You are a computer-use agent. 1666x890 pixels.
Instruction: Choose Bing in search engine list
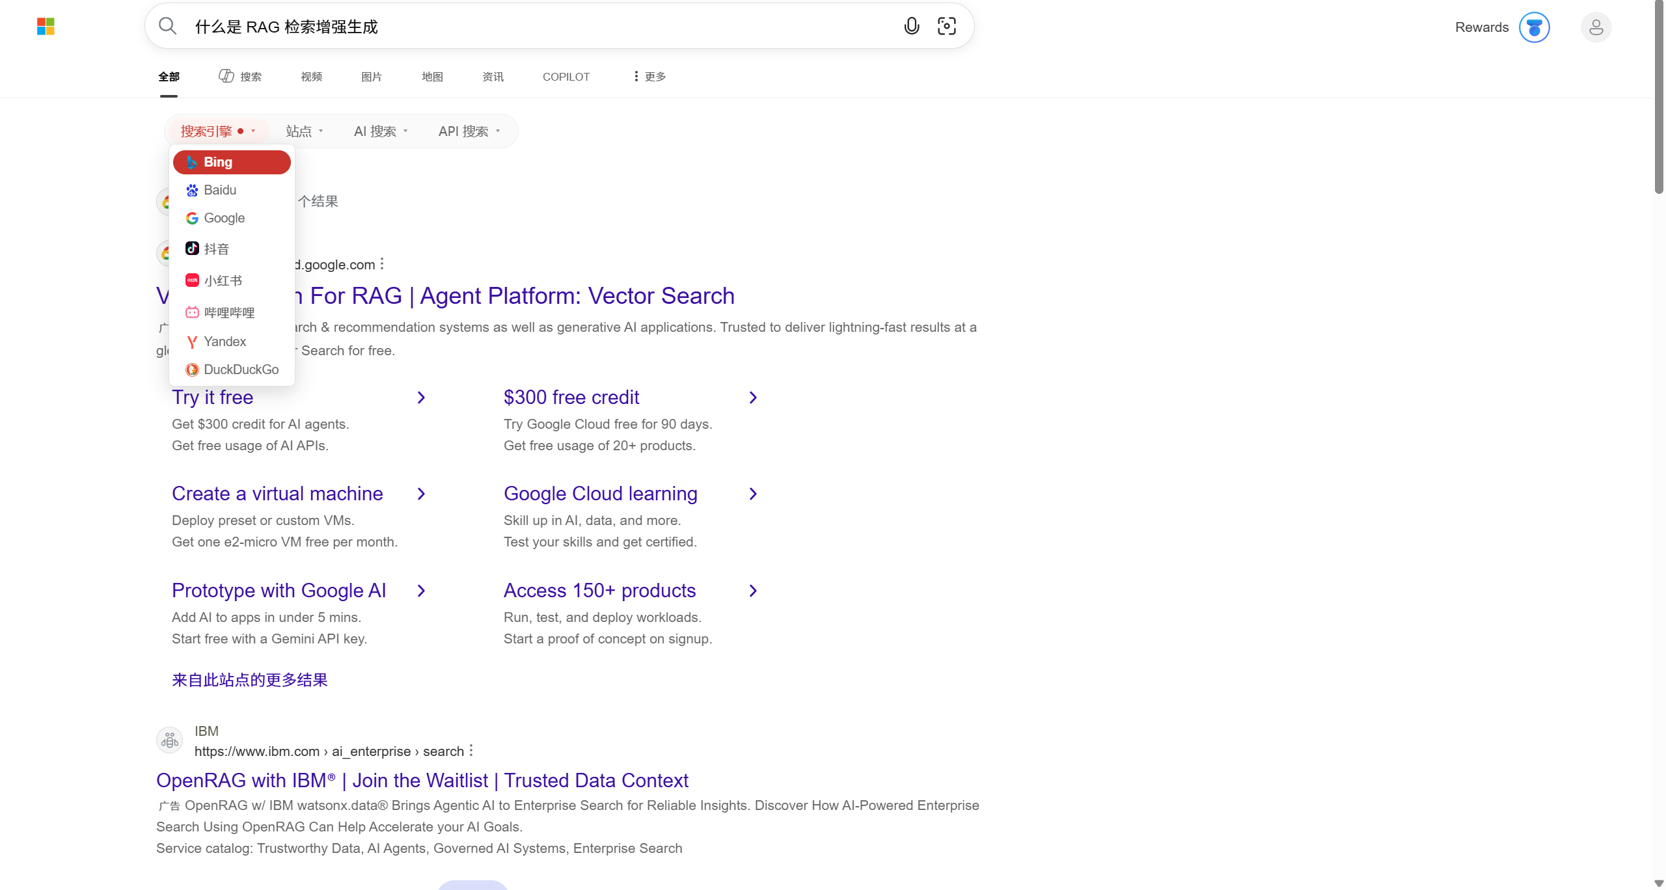coord(232,162)
